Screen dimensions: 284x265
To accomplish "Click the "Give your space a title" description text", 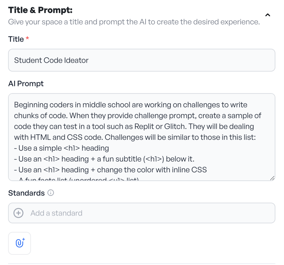I will pyautogui.click(x=134, y=22).
